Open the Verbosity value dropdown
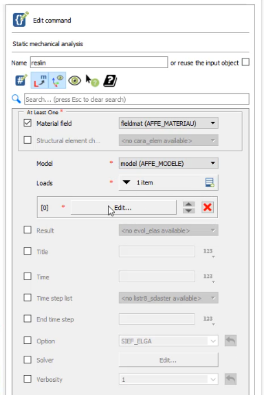264x395 pixels. tap(168, 379)
